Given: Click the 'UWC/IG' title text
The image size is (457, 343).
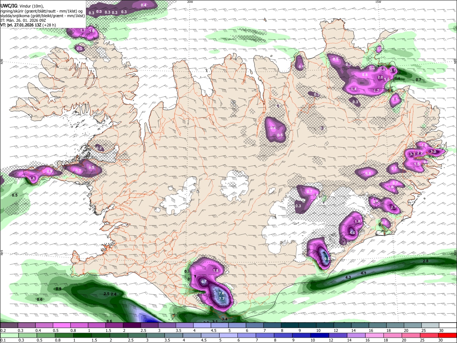Looking at the screenshot, I should coord(9,6).
